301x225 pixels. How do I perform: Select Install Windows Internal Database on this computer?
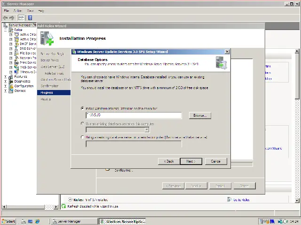click(x=83, y=108)
